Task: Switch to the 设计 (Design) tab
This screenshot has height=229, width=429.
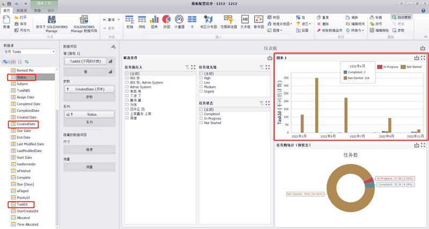Action: pyautogui.click(x=51, y=11)
